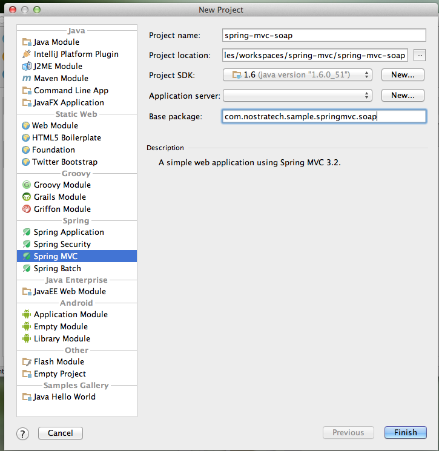This screenshot has width=439, height=451.
Task: Select JavaEE Web Module entry
Action: [x=77, y=291]
